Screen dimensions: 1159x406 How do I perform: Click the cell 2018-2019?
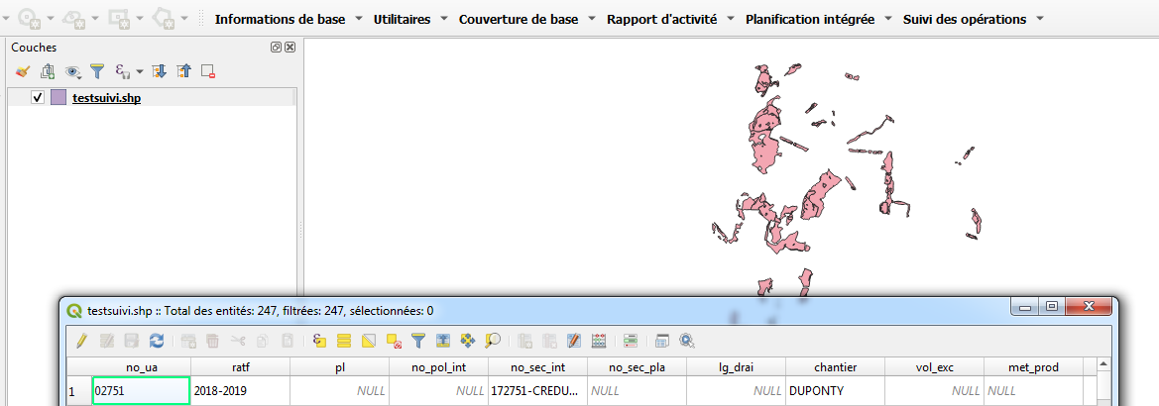pos(241,390)
